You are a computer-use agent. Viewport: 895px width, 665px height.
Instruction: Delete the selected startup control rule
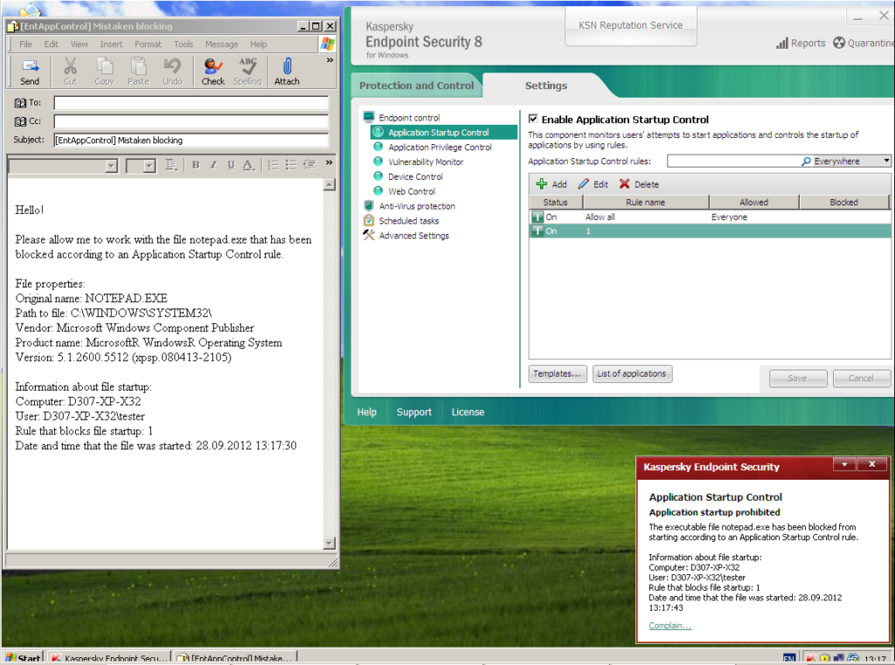[639, 184]
